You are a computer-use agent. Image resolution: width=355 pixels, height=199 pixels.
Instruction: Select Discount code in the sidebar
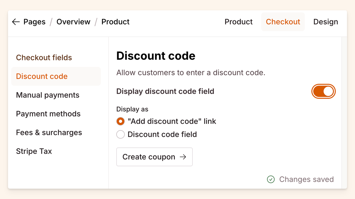[42, 76]
